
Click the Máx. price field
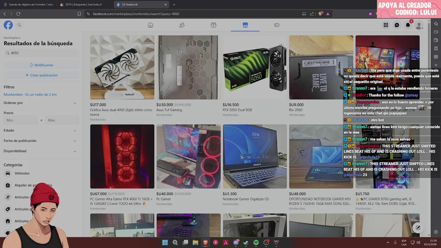click(62, 120)
